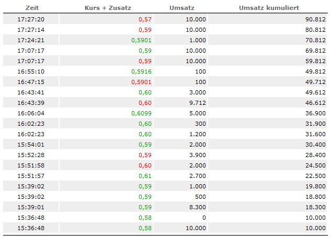Click the cumulative value 22.500
The height and width of the screenshot is (239, 332).
[x=315, y=176]
